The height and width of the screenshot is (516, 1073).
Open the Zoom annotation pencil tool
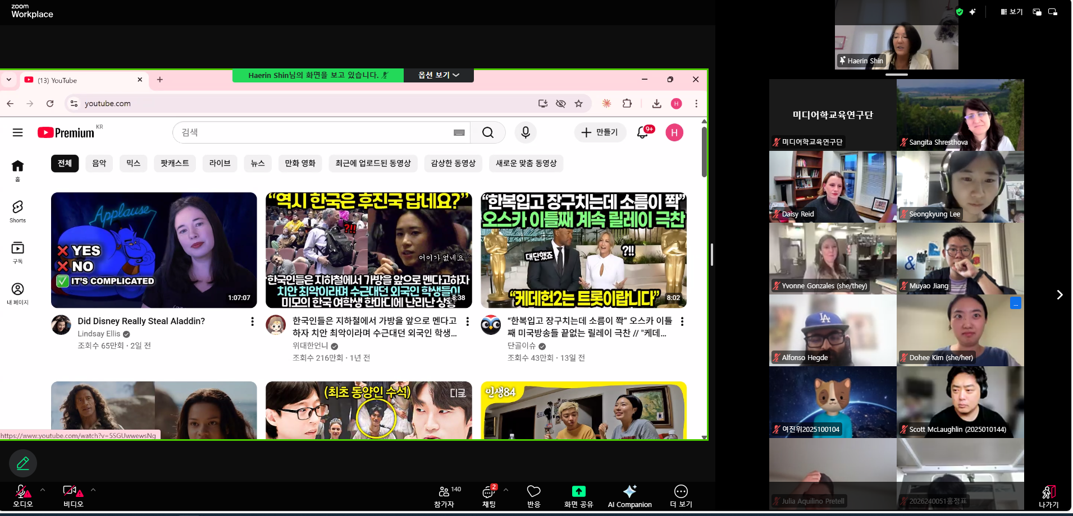[23, 463]
